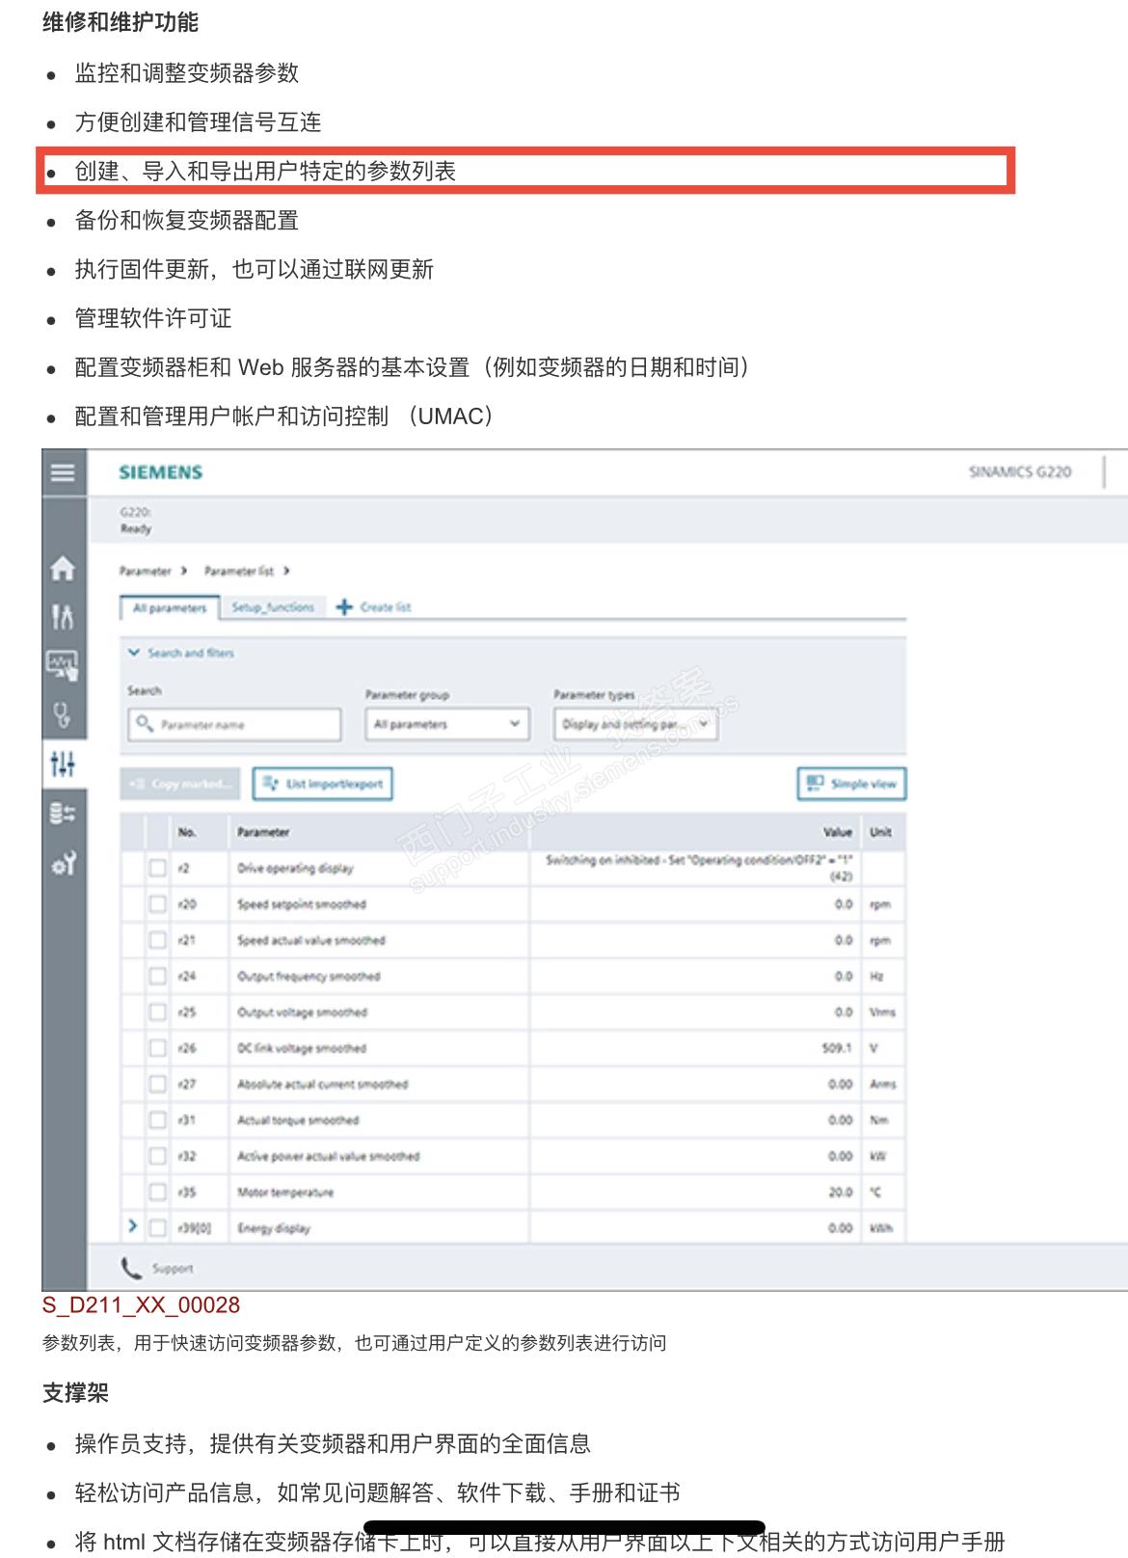The width and height of the screenshot is (1128, 1558).
Task: Tick checkbox for r20 Speed setpoint smoothed
Action: [x=157, y=904]
